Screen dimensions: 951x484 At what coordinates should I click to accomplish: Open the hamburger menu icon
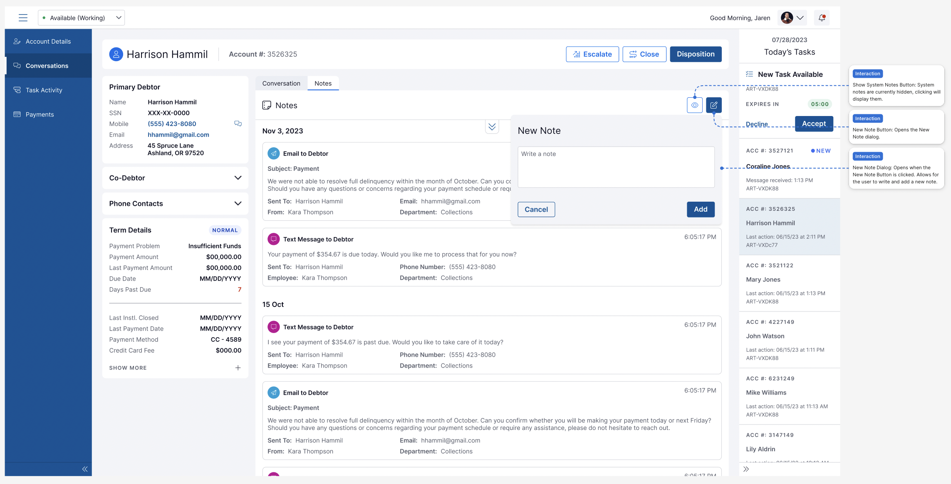click(23, 17)
